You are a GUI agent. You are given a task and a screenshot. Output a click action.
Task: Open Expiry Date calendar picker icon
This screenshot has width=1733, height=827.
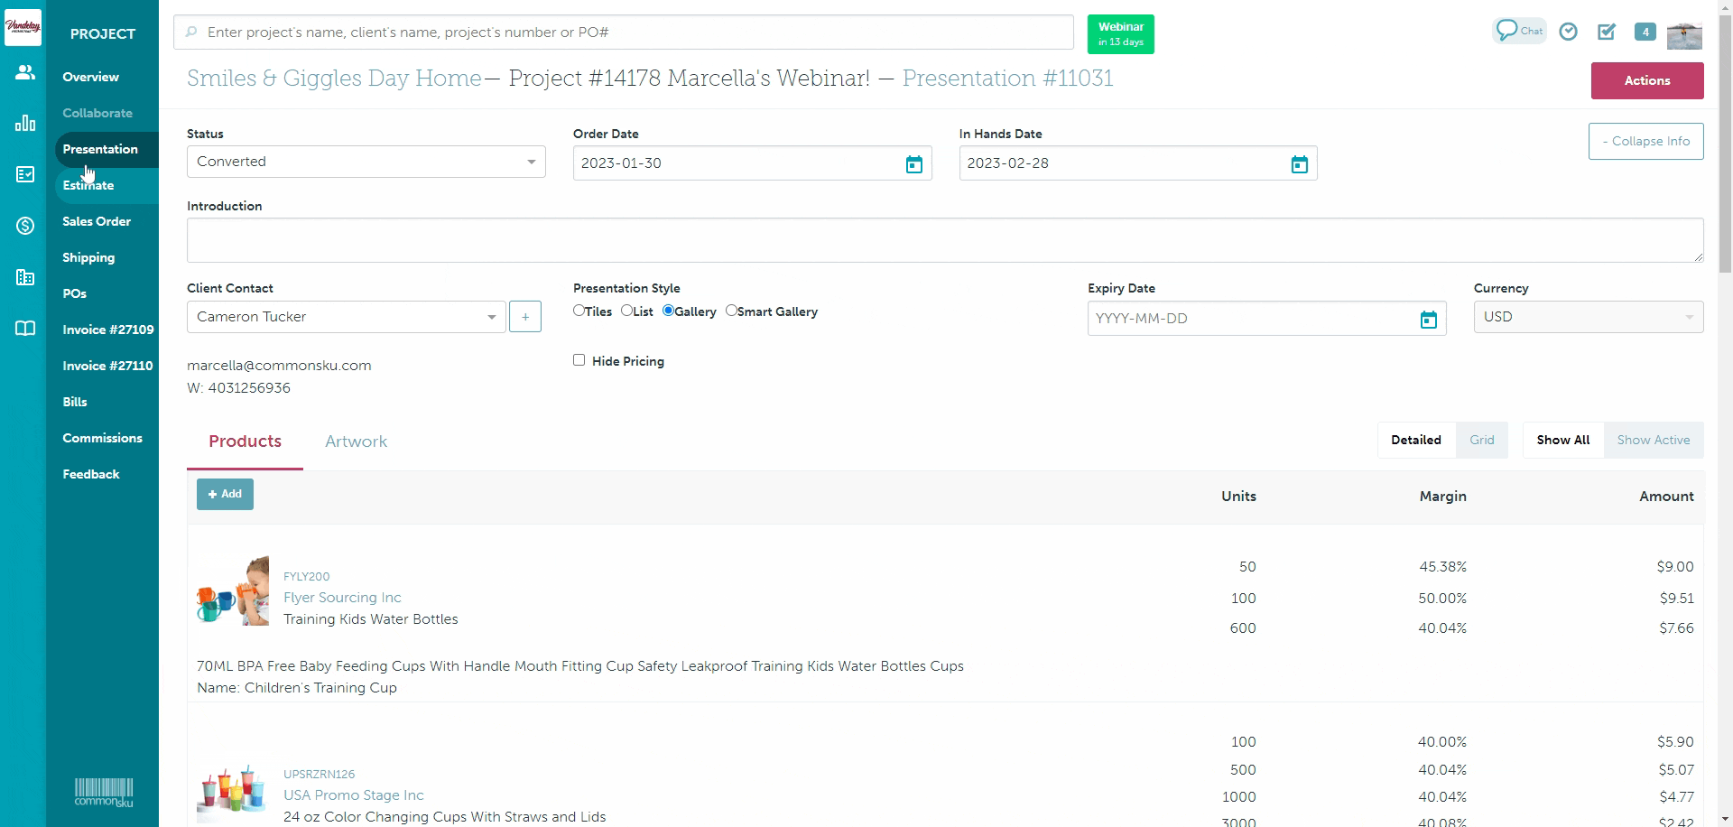click(1428, 320)
